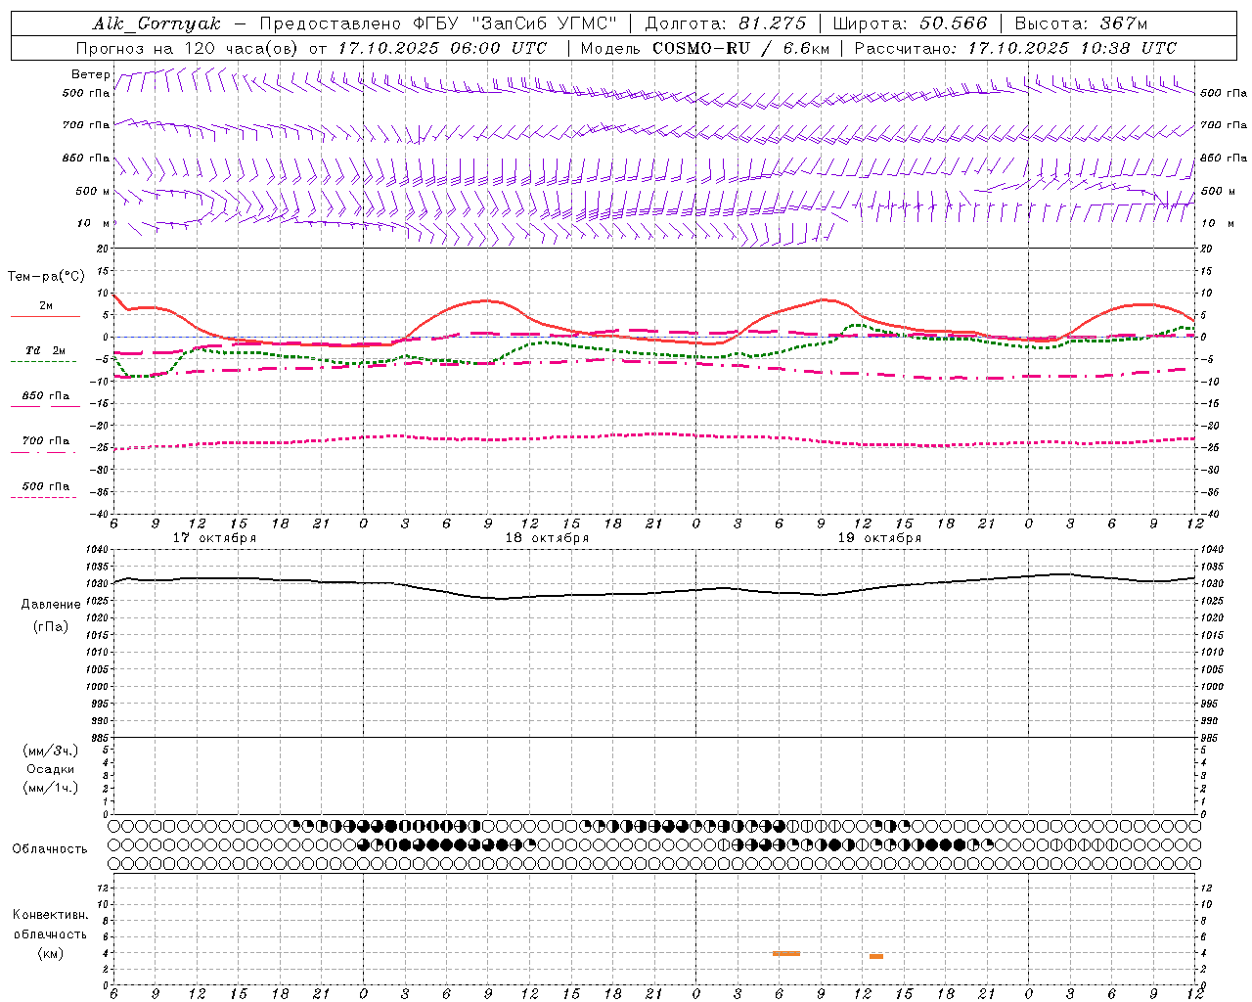Click the dotted pink line sample under 500 гПа legend
Viewport: 1252px width, 1002px height.
(x=44, y=497)
